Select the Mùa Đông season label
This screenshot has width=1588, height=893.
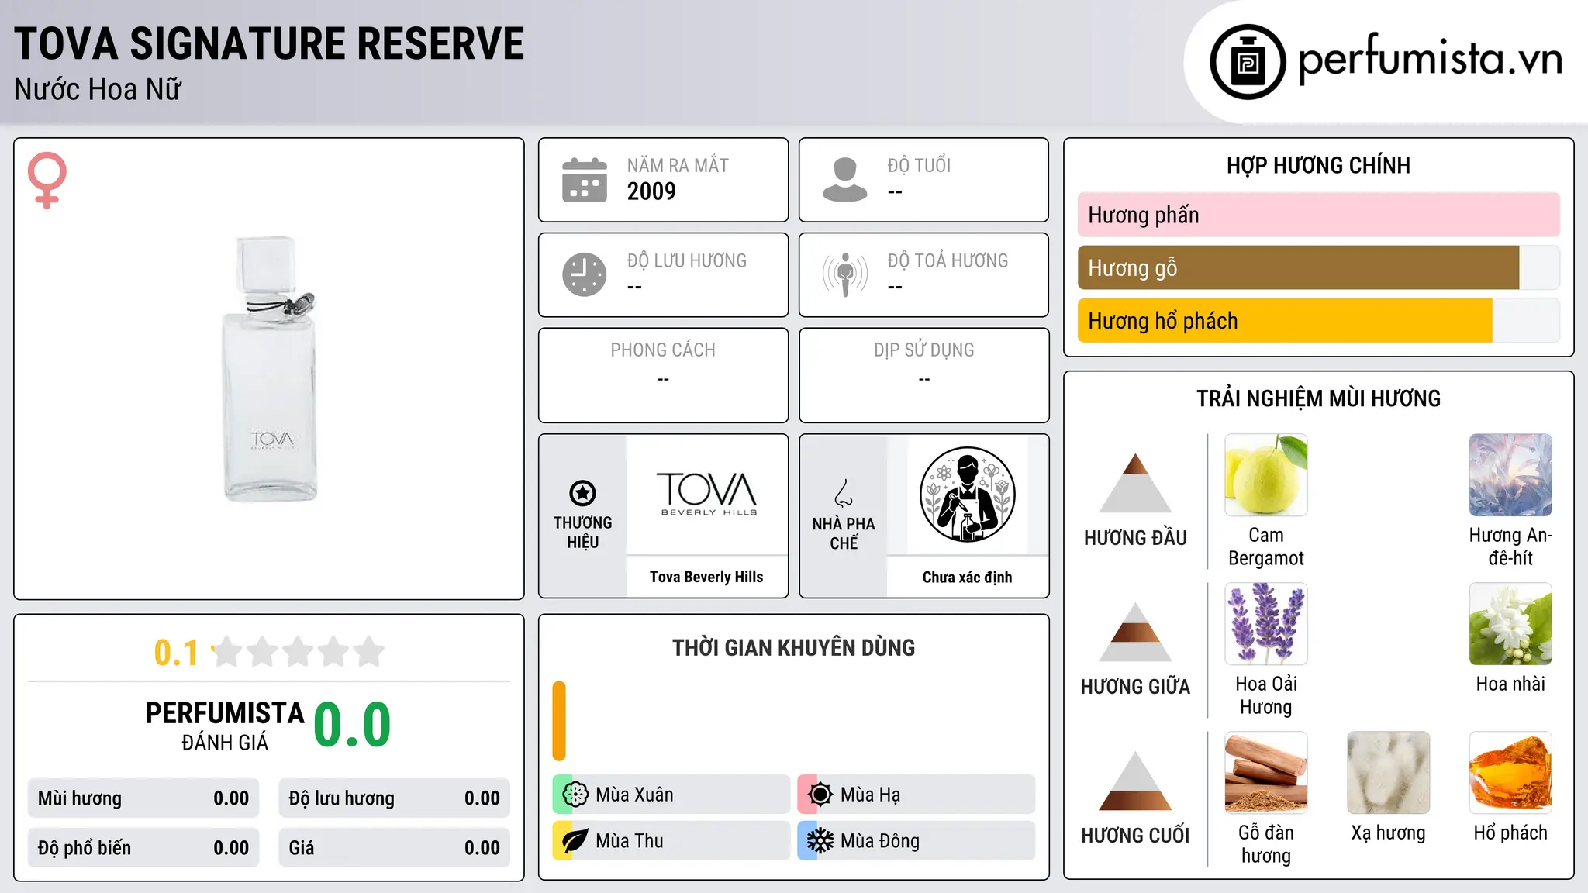(880, 841)
